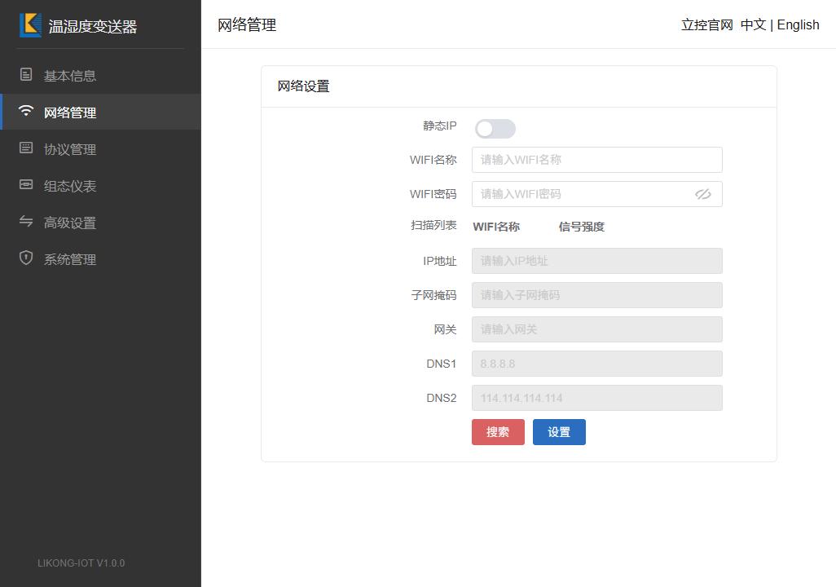Click the 系统管理 shield icon
This screenshot has height=587, width=836.
(x=25, y=258)
